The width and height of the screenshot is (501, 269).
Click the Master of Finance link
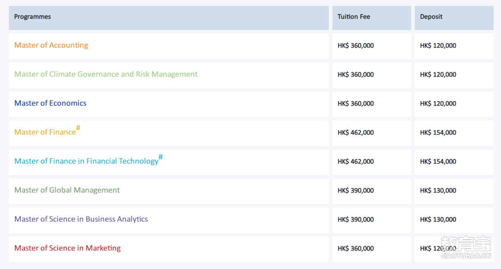pyautogui.click(x=45, y=132)
